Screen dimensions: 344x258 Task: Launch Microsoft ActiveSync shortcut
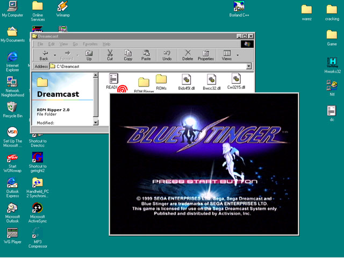click(38, 213)
